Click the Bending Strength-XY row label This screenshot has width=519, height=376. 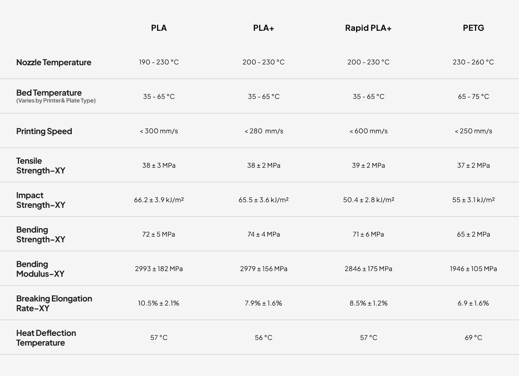(41, 235)
